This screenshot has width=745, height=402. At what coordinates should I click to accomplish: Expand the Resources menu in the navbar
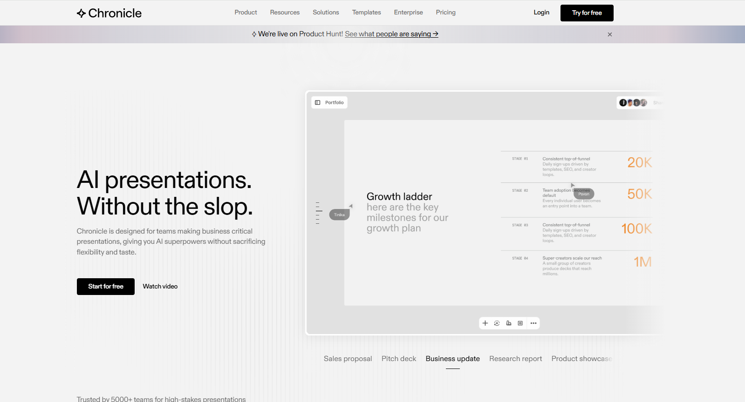285,13
